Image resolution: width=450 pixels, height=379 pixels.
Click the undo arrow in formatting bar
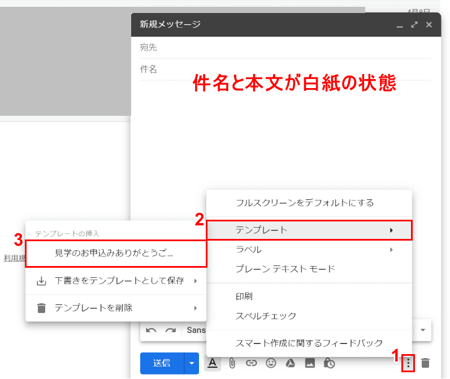pos(151,330)
